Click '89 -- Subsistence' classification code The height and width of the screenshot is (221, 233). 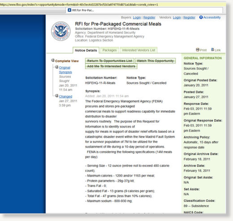(196, 206)
